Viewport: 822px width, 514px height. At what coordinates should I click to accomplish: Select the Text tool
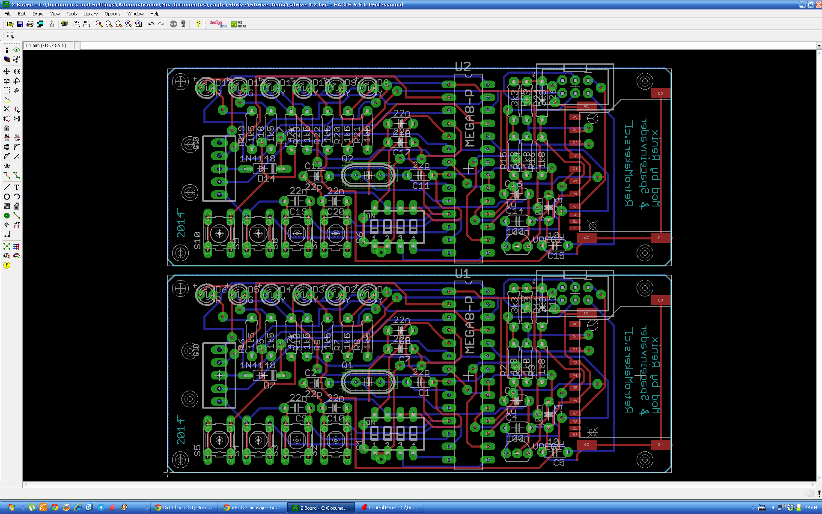[x=17, y=187]
